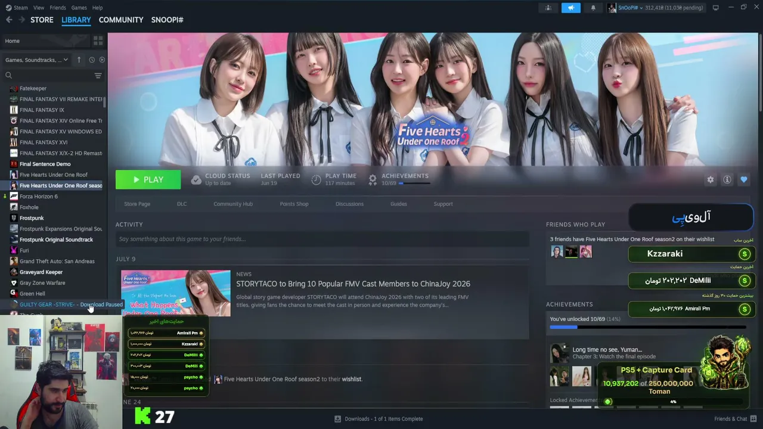
Task: Open the megaphone announcements button
Action: [x=570, y=8]
